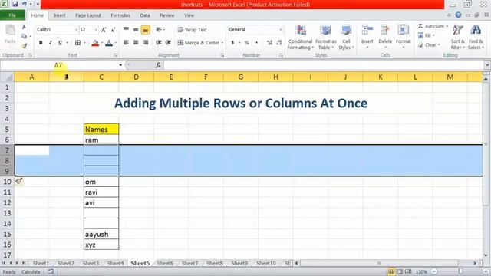This screenshot has height=276, width=491.
Task: Toggle Center text alignment
Action: (x=136, y=43)
